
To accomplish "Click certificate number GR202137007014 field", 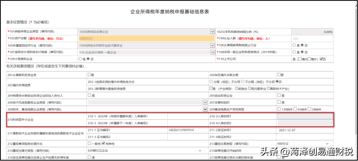I will (187, 130).
